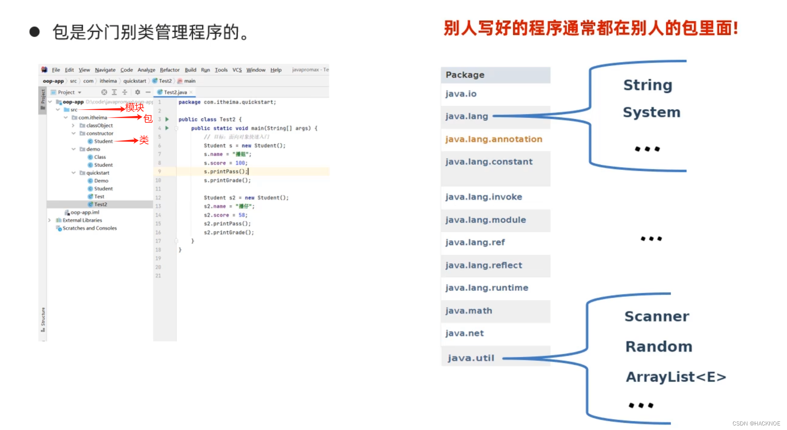Click the 's.printGrade();' code line
Image resolution: width=787 pixels, height=430 pixels.
coord(227,180)
